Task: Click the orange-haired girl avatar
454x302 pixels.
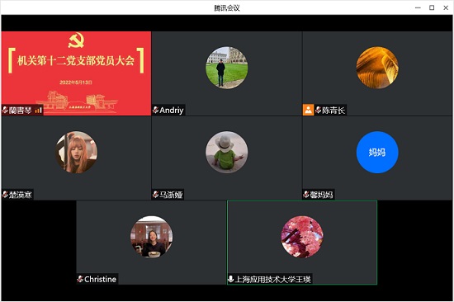Action: click(77, 152)
